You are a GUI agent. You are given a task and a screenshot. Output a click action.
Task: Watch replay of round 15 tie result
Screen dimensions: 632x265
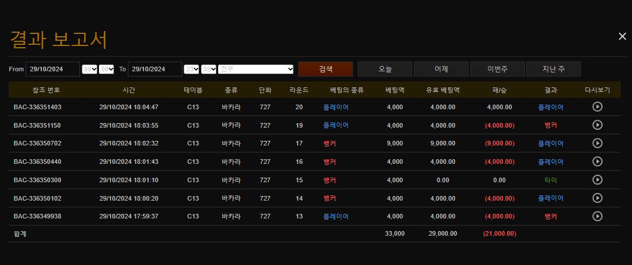point(597,180)
